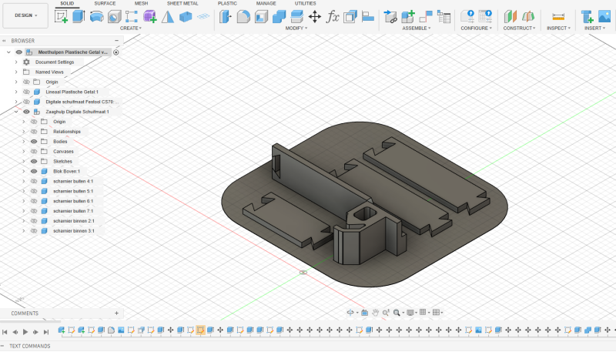Select the Orbit navigation tool

[x=350, y=313]
